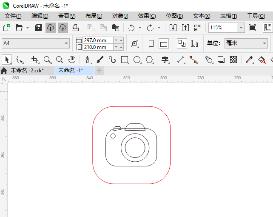The height and width of the screenshot is (217, 273).
Task: Open the units dropdown showing 毫米
Action: (246, 43)
